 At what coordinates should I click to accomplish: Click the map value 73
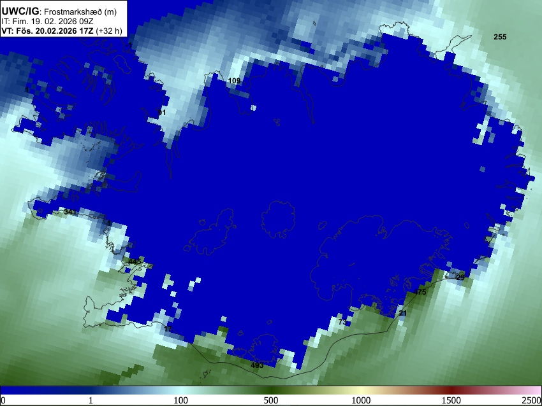(342, 322)
